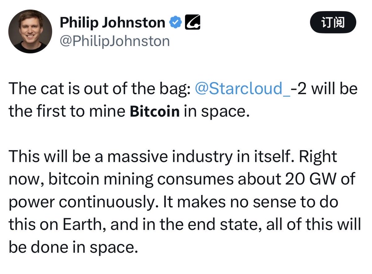This screenshot has height=274, width=372.
Task: Click the bold word Bitcoin
Action: coord(155,112)
